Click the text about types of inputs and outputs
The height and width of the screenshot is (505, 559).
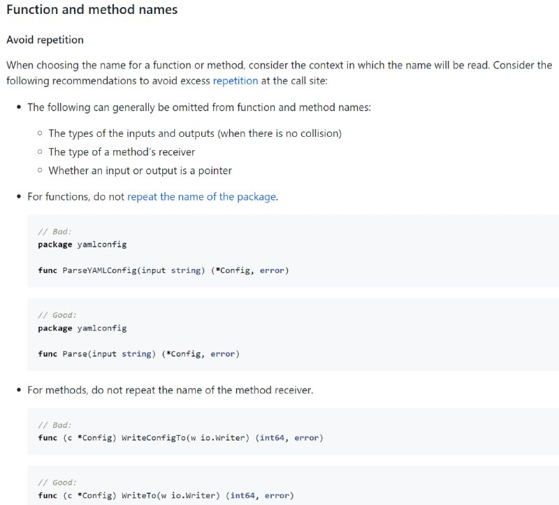pyautogui.click(x=195, y=133)
